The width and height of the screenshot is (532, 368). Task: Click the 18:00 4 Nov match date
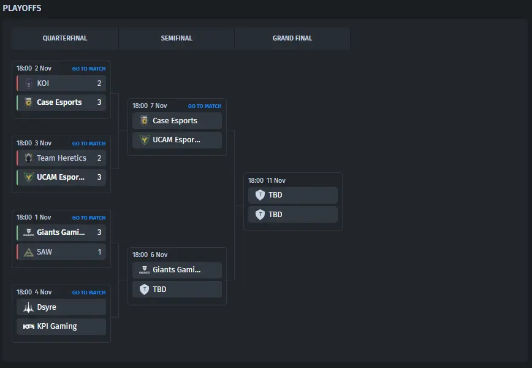[x=34, y=292]
